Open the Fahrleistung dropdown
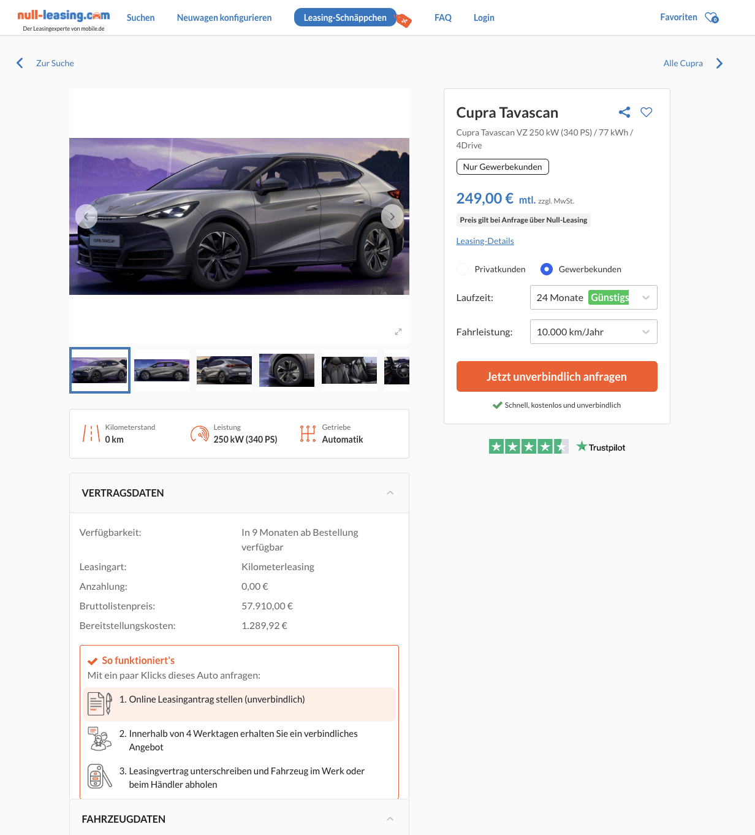 pos(593,332)
